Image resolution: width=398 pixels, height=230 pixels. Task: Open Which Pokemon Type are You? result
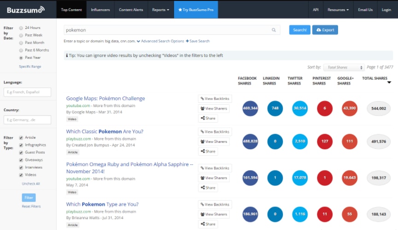[x=102, y=204]
